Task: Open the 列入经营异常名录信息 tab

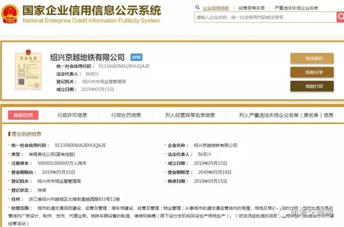Action: [x=190, y=115]
